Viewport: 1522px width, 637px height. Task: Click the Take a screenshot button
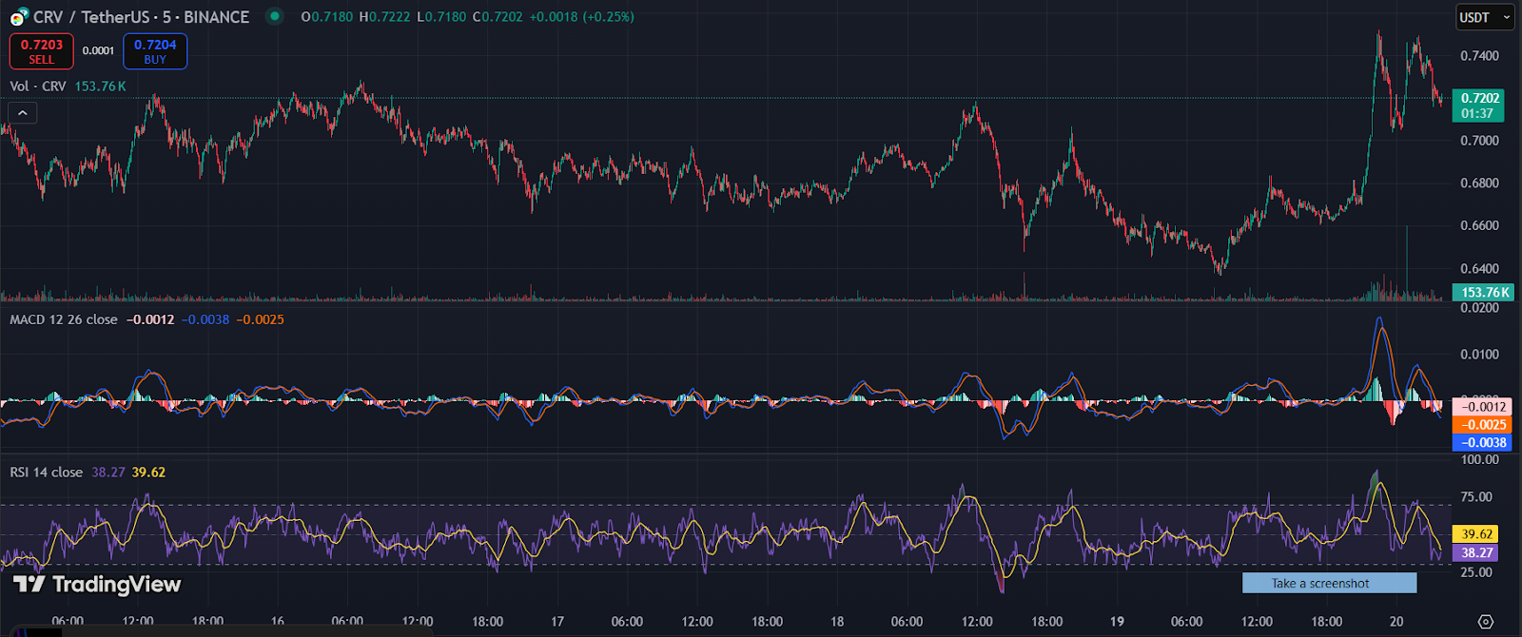(1329, 584)
